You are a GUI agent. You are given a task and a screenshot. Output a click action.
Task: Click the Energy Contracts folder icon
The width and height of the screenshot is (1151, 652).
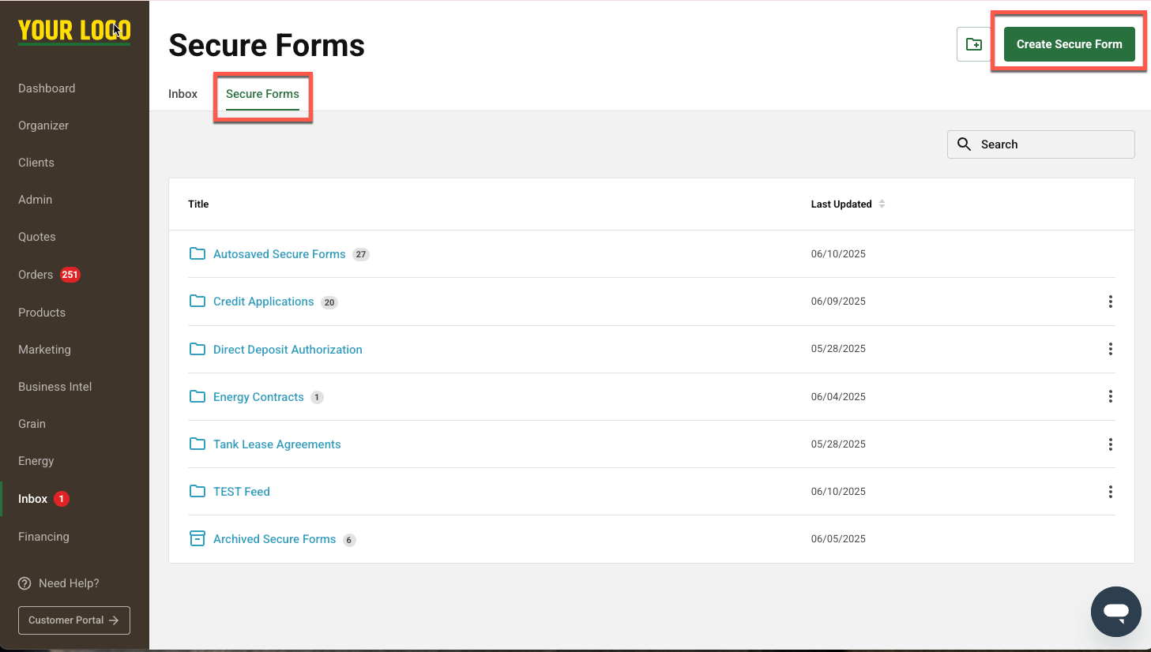pos(197,396)
